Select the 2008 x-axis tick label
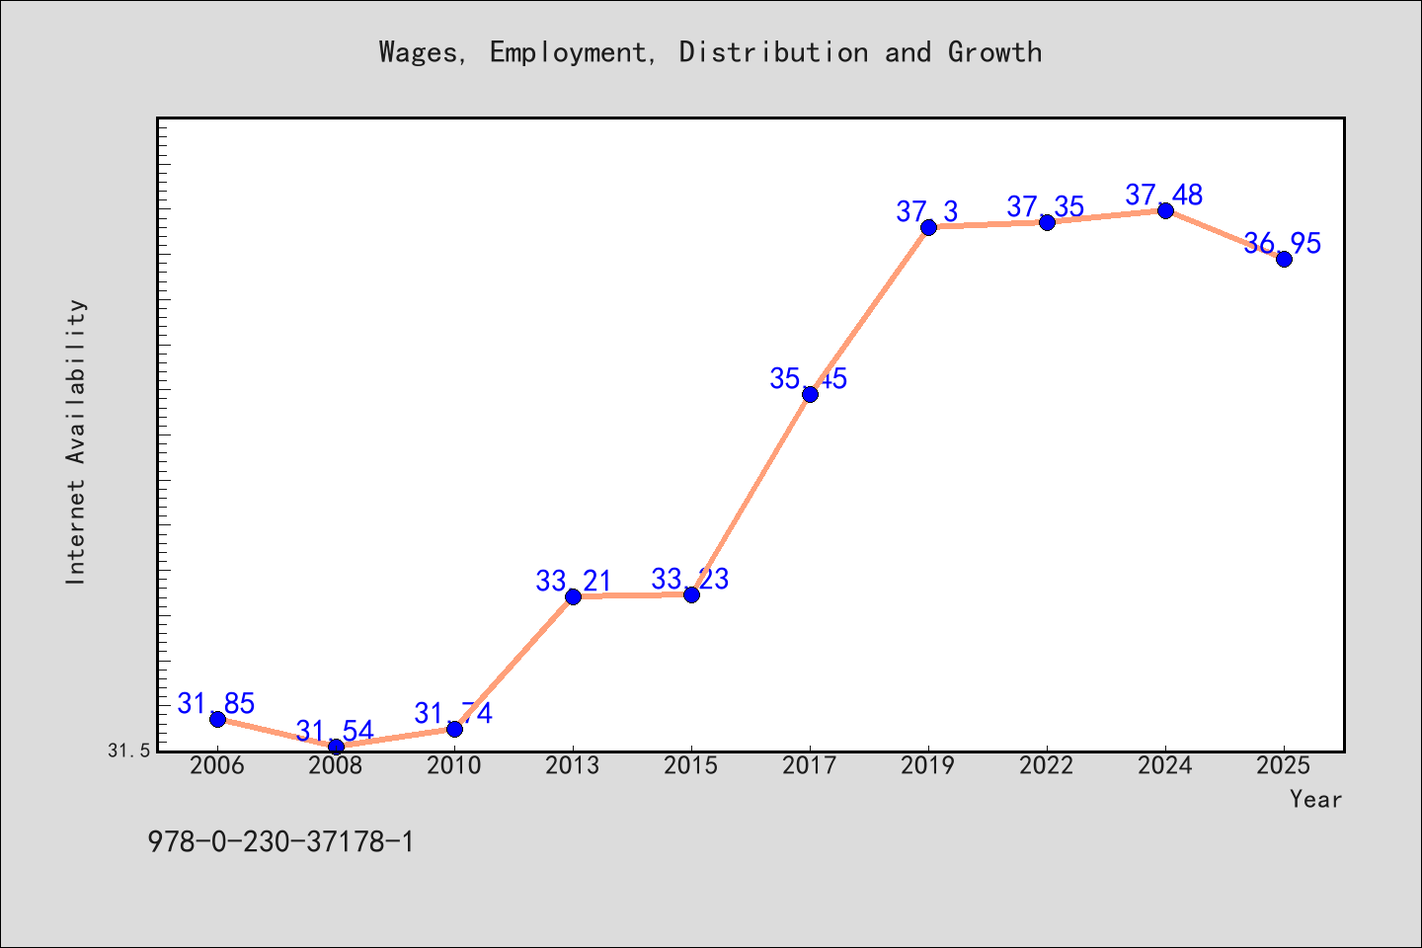Viewport: 1422px width, 948px height. (336, 766)
